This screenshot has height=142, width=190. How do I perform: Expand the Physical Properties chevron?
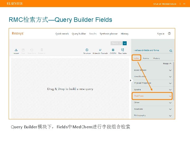click(170, 83)
